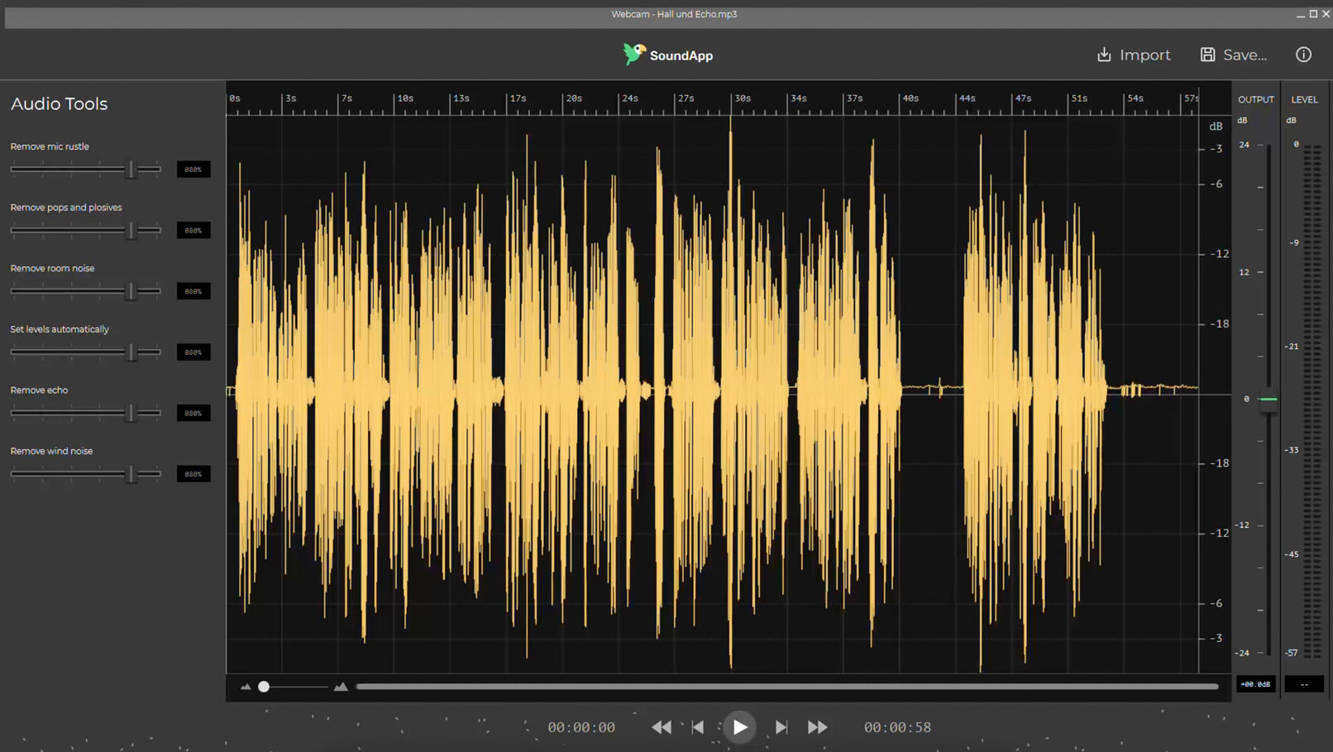Skip to the end of track
Screen dimensions: 1333x752
pyautogui.click(x=781, y=727)
